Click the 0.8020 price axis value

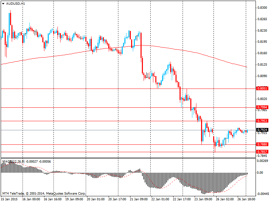click(x=262, y=99)
